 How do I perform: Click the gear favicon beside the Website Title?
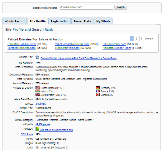click(x=37, y=57)
